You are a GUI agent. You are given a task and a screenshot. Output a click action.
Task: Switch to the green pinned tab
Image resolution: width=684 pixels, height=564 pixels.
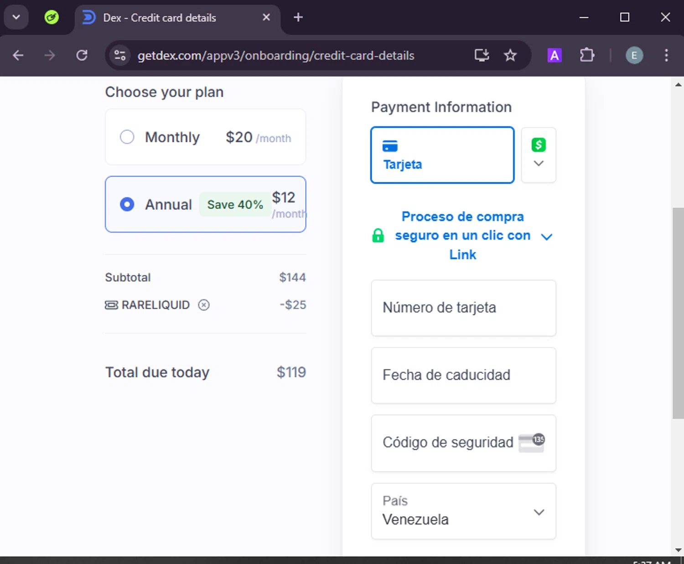52,17
